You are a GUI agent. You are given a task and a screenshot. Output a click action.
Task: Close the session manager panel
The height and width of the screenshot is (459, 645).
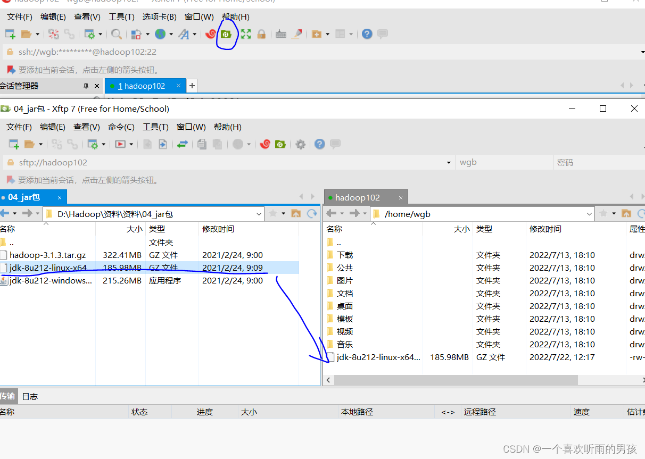[97, 86]
